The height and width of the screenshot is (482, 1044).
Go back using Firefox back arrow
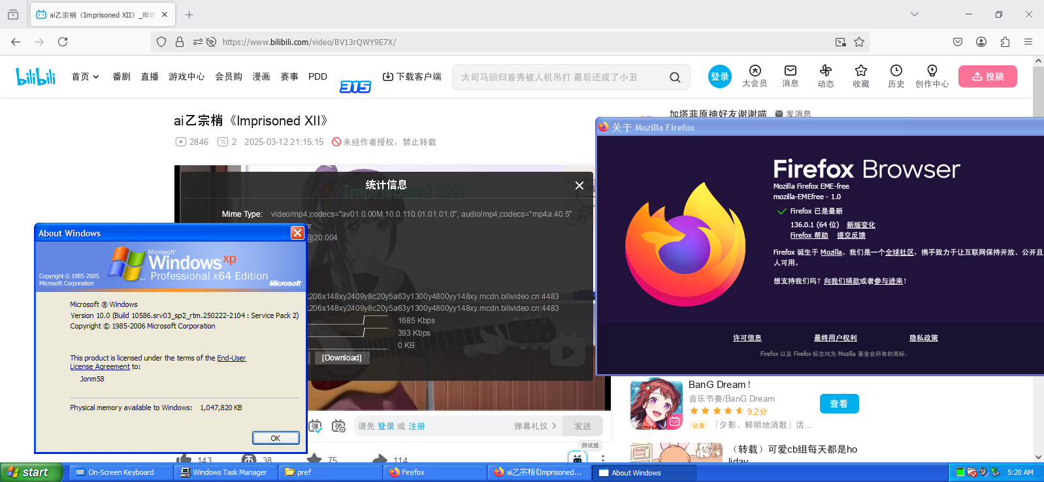click(x=16, y=42)
